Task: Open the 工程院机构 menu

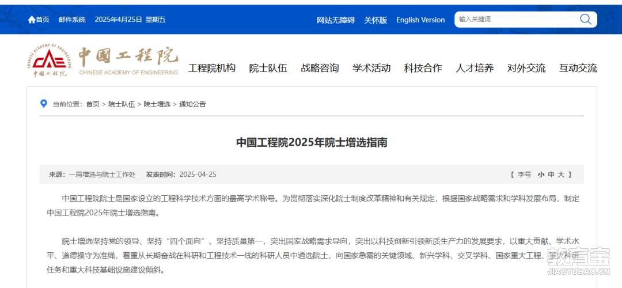Action: [x=212, y=68]
